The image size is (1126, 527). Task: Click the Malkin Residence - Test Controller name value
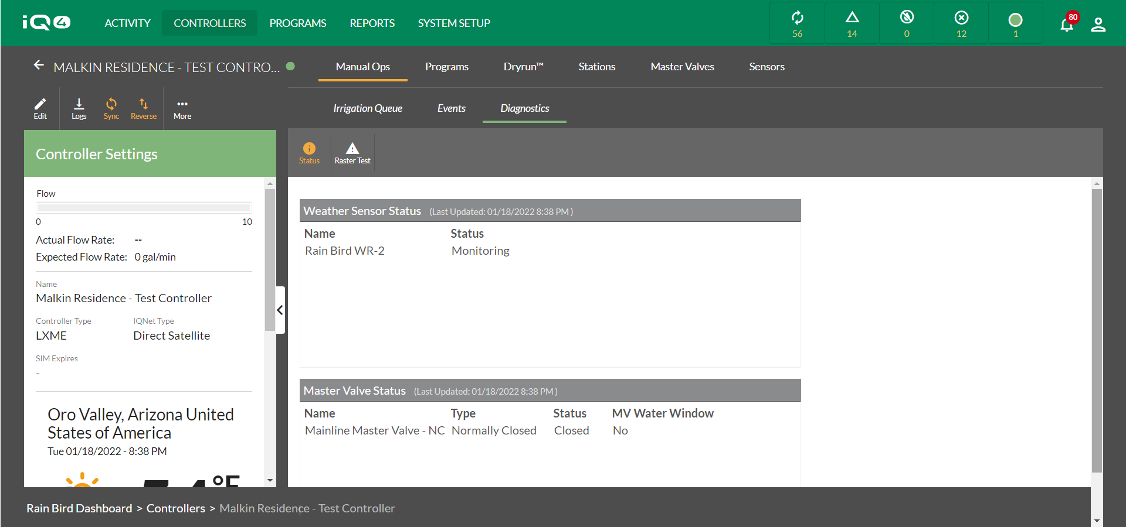pos(124,298)
